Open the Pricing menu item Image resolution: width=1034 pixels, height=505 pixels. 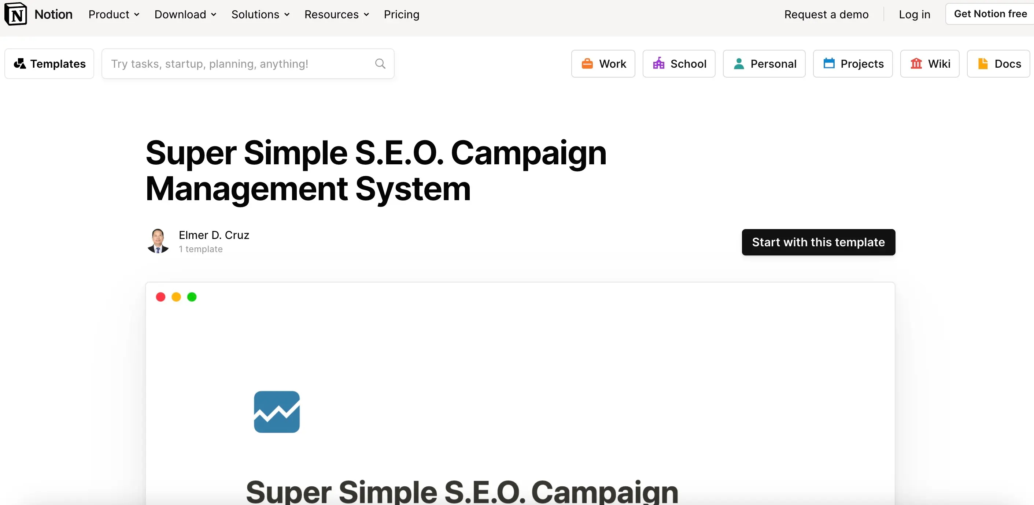[401, 14]
